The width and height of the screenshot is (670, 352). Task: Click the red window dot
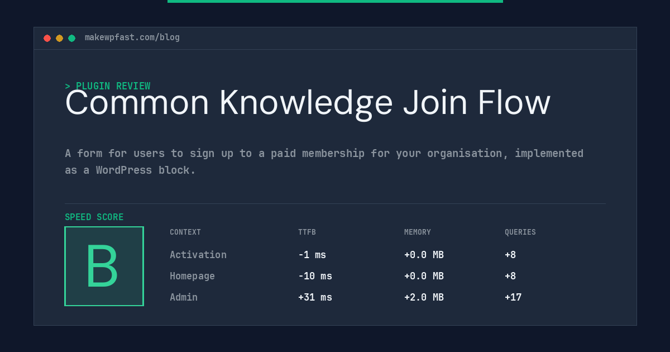tap(47, 38)
